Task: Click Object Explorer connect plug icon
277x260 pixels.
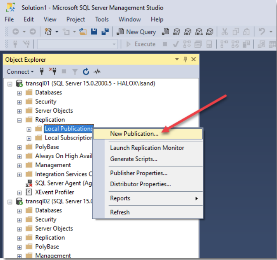Action: [x=42, y=72]
